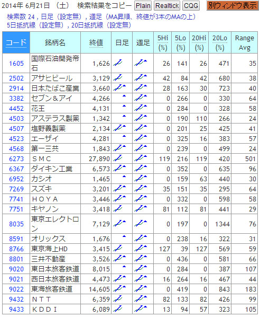Image resolution: width=260 pixels, height=317 pixels.
Task: Open stock code 4452 link
Action: (x=16, y=109)
